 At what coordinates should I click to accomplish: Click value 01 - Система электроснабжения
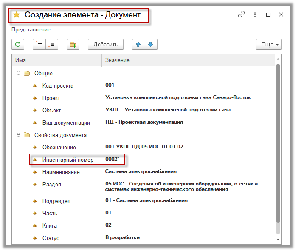tap(147, 200)
